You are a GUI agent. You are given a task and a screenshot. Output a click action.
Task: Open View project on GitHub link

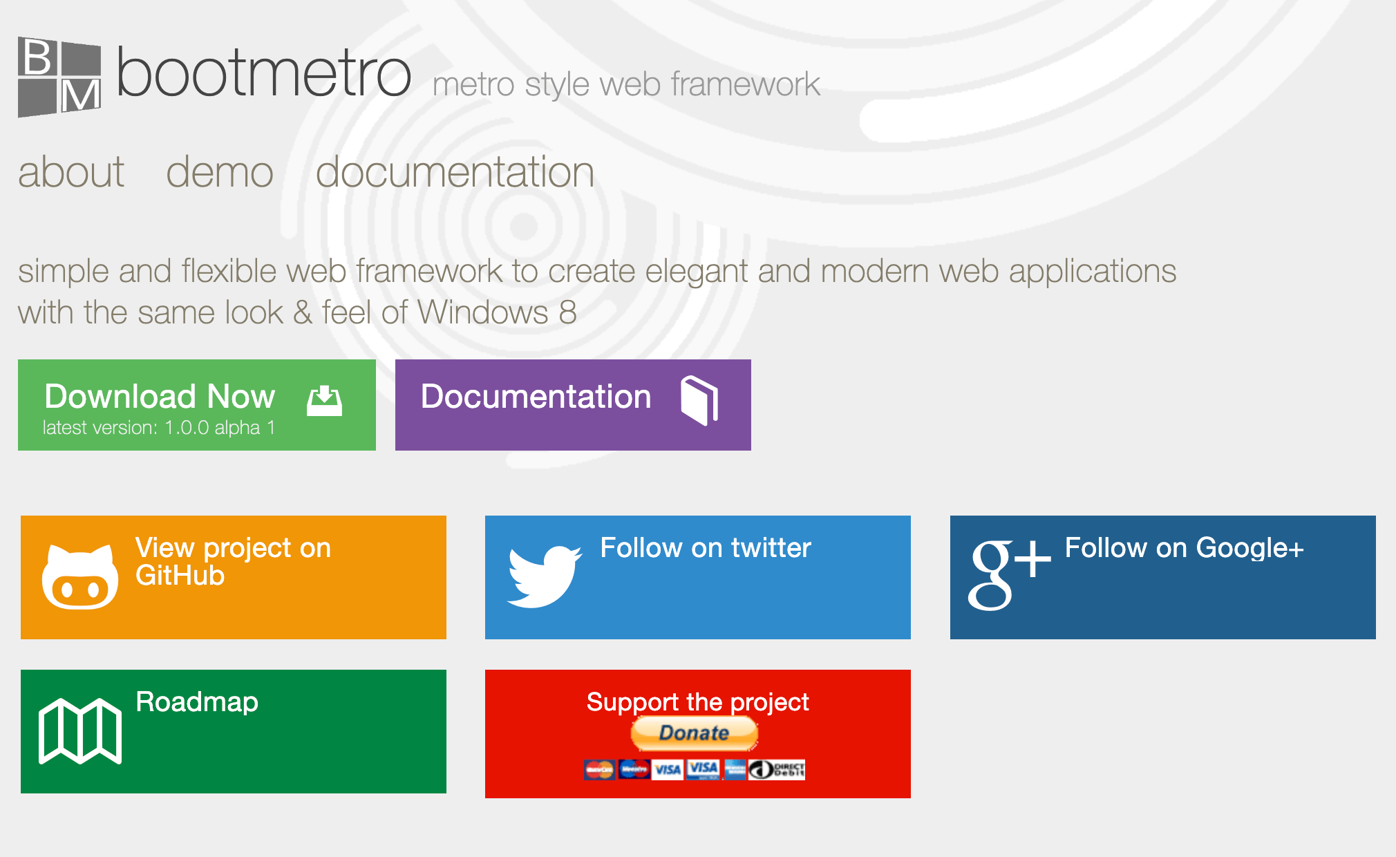[232, 561]
